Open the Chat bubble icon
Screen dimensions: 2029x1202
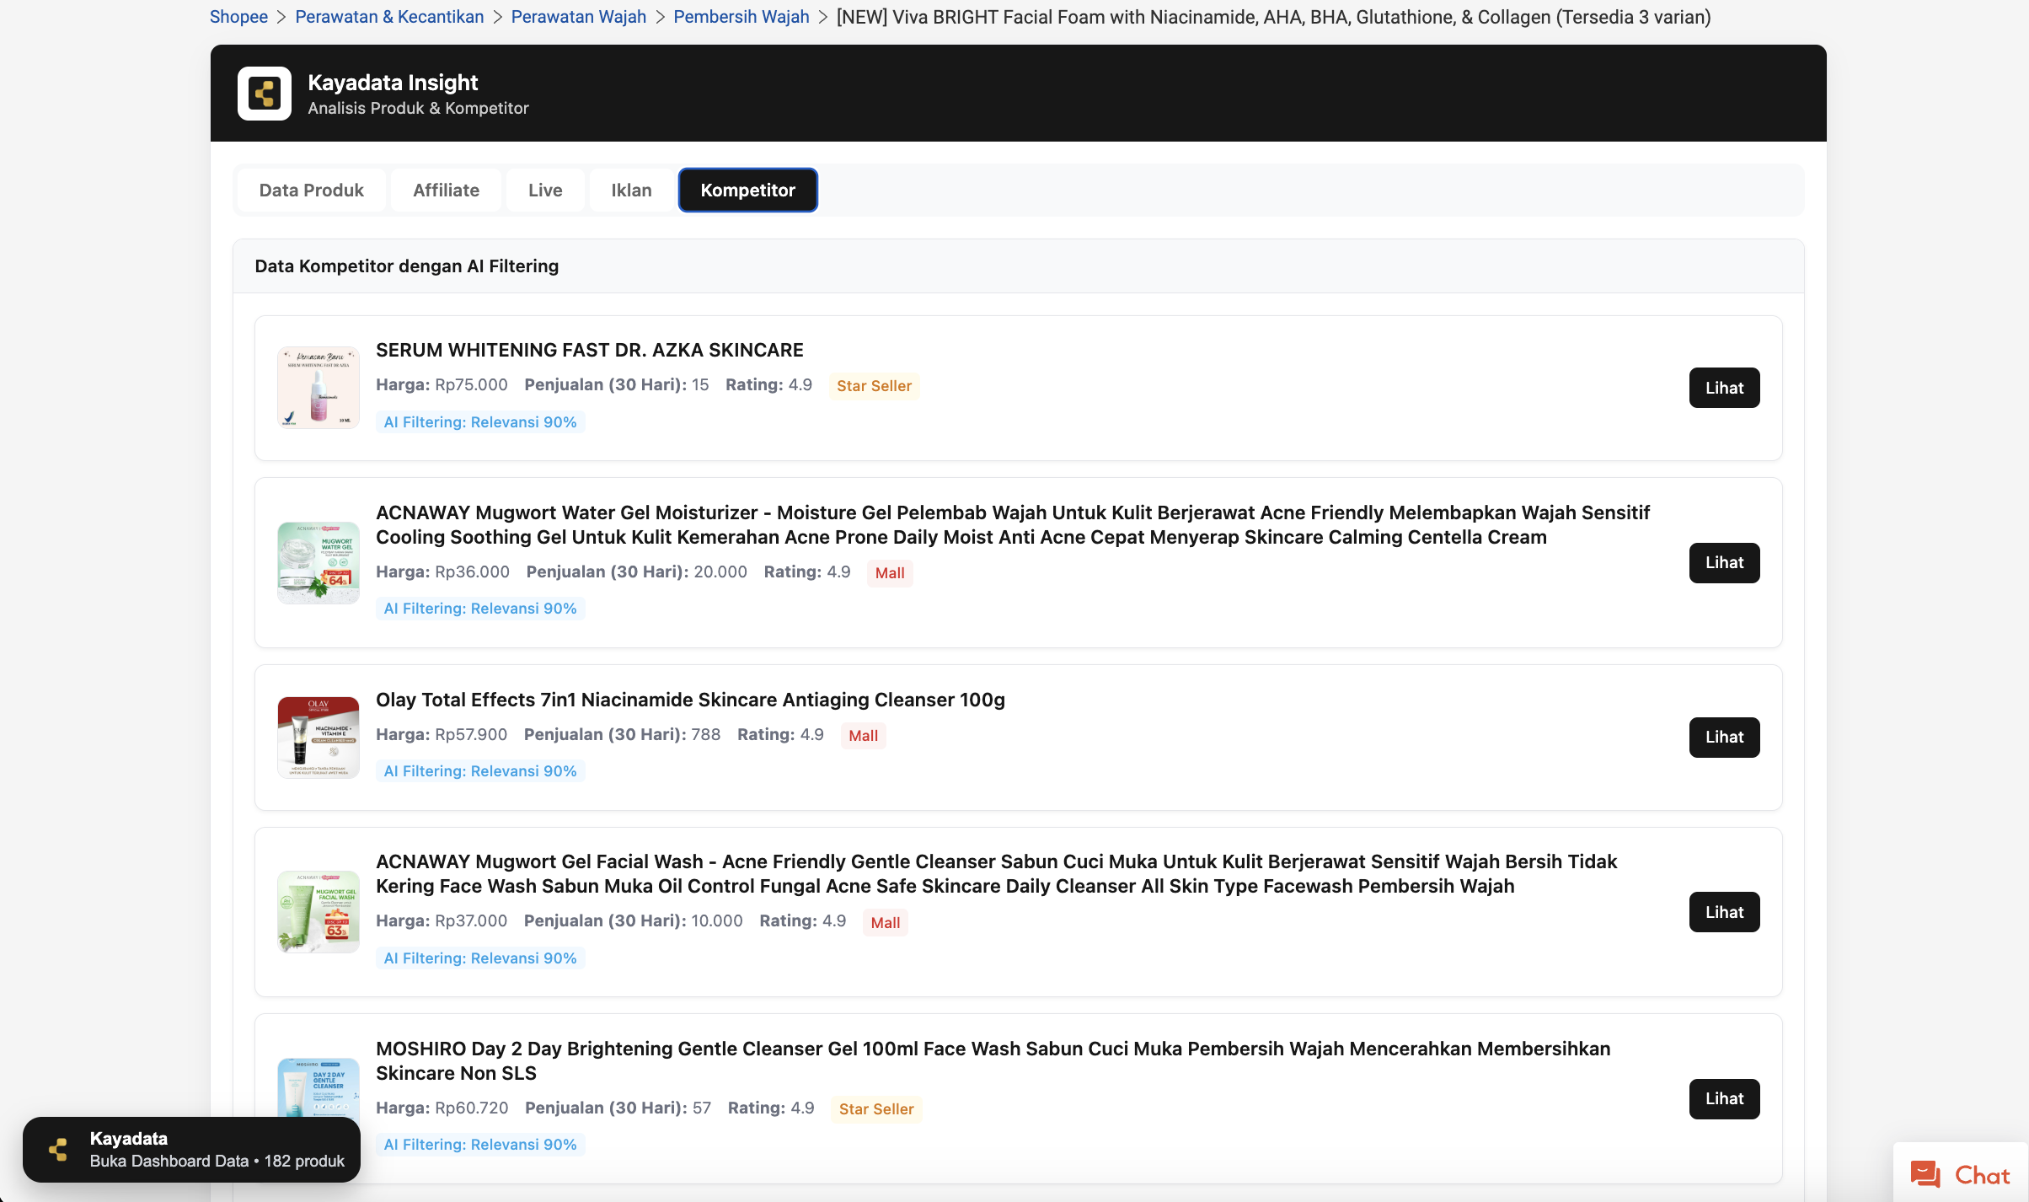(1925, 1174)
